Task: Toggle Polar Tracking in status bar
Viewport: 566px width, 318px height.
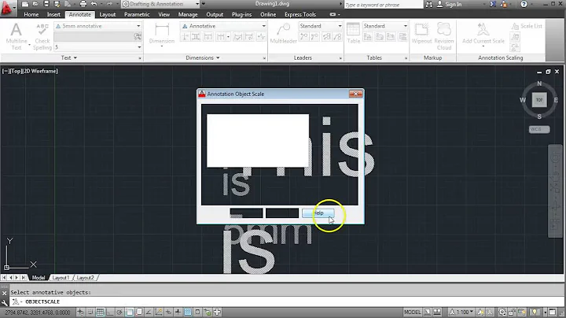Action: coord(119,312)
